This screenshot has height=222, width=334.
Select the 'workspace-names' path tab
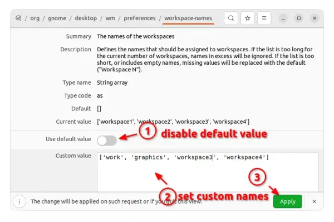(188, 18)
